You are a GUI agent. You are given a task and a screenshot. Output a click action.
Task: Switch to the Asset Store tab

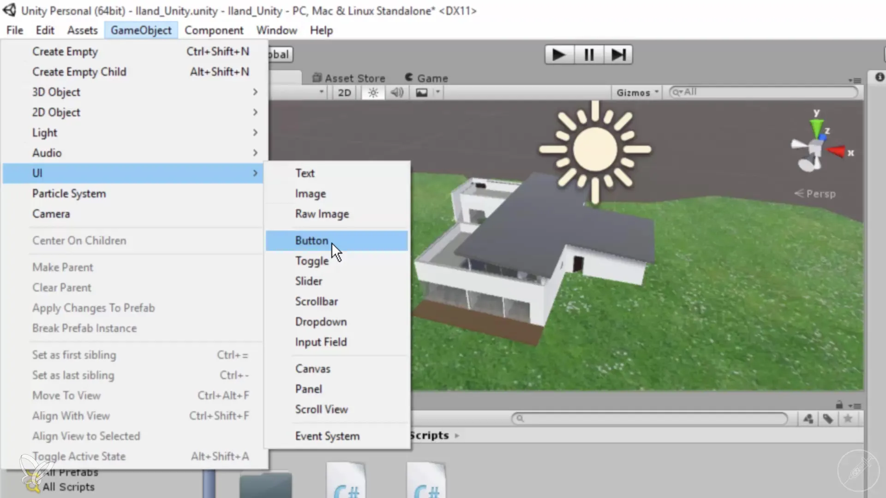click(349, 78)
